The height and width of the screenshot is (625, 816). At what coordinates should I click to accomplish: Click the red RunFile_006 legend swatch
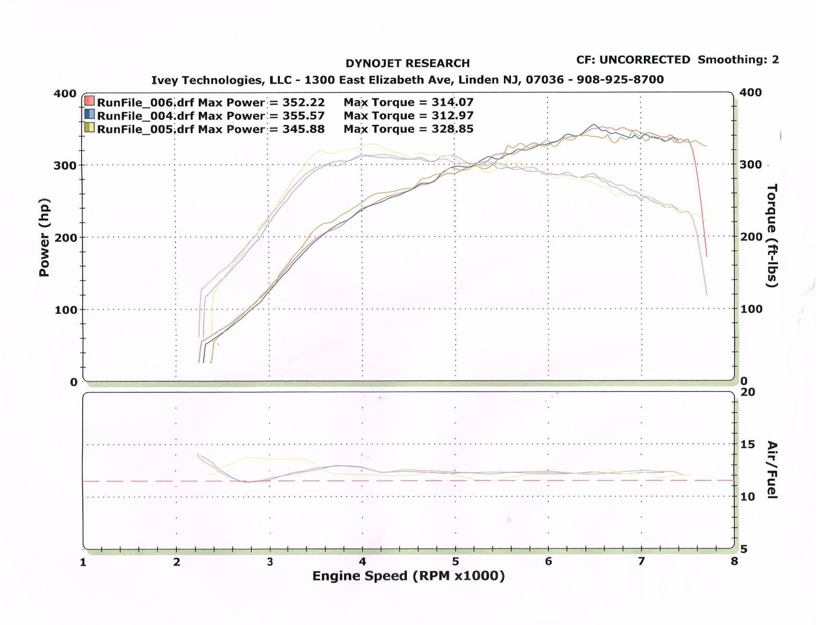point(90,101)
